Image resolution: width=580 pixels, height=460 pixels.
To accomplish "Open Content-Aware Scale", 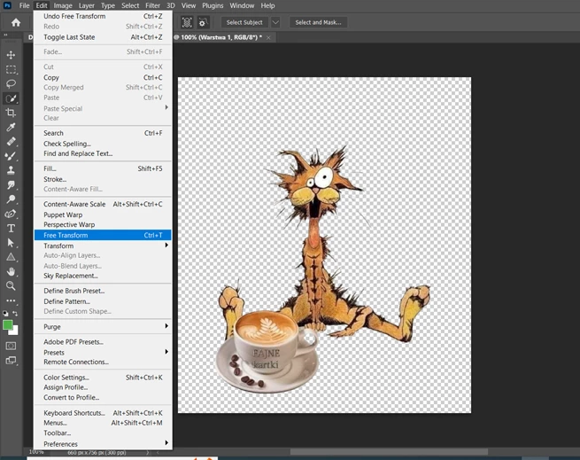I will tap(103, 204).
